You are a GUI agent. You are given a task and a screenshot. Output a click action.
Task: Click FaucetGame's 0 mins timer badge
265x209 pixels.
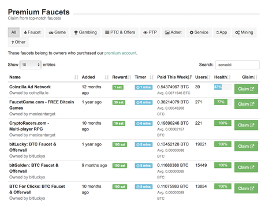click(x=144, y=102)
